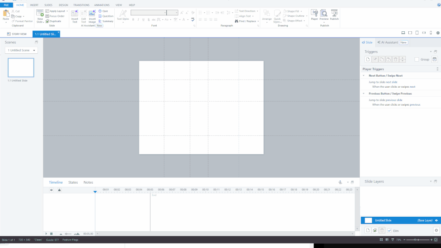Create a new trigger in Triggers panel

point(368,59)
